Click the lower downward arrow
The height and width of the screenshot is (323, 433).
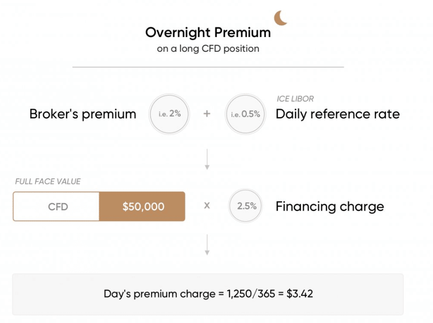pos(207,245)
